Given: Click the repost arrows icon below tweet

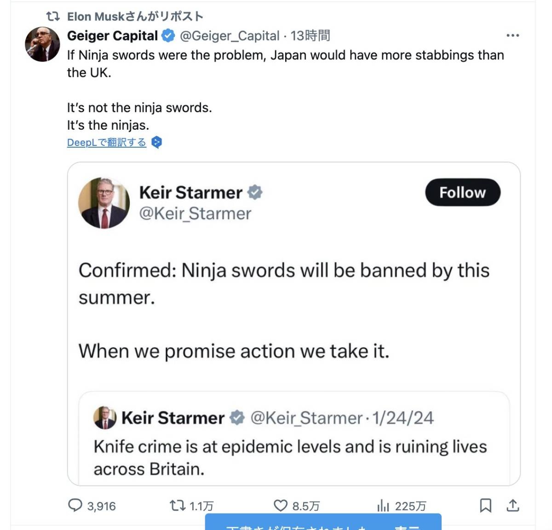Looking at the screenshot, I should click(x=177, y=506).
